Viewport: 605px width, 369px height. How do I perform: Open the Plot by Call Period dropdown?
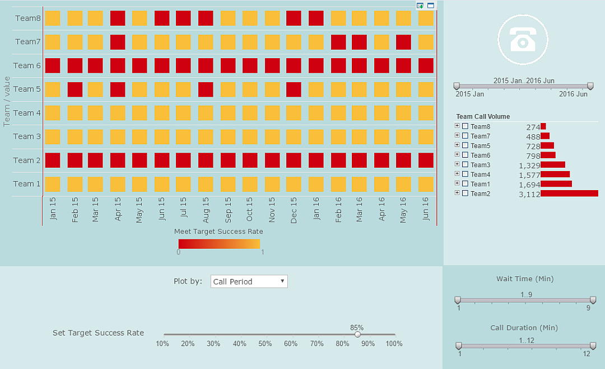tap(248, 281)
